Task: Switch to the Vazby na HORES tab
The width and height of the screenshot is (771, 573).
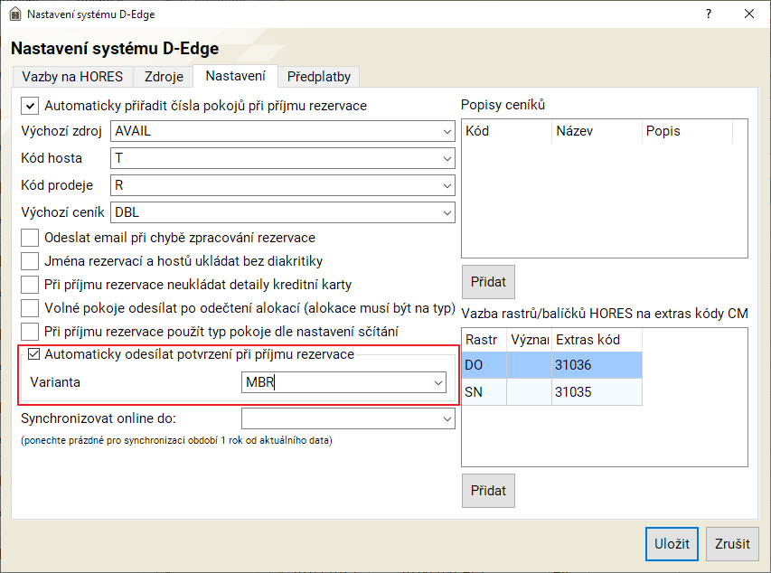Action: (72, 77)
